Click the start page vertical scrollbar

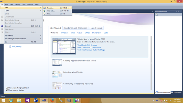click(151, 63)
